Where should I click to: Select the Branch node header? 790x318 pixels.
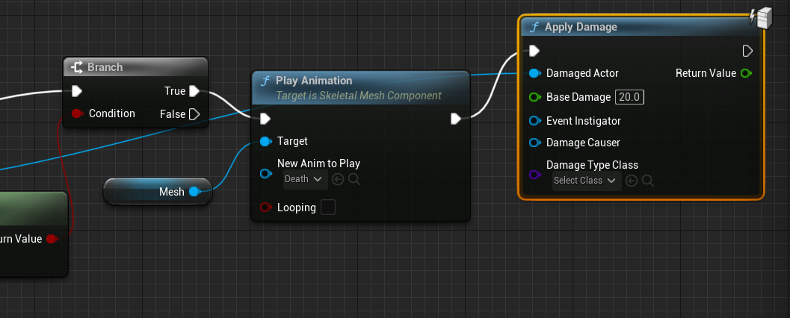[135, 67]
